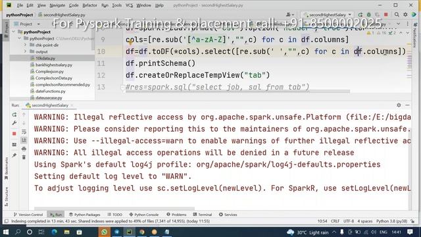The width and height of the screenshot is (421, 237).
Task: Toggle the Structure side panel
Action: [6, 197]
